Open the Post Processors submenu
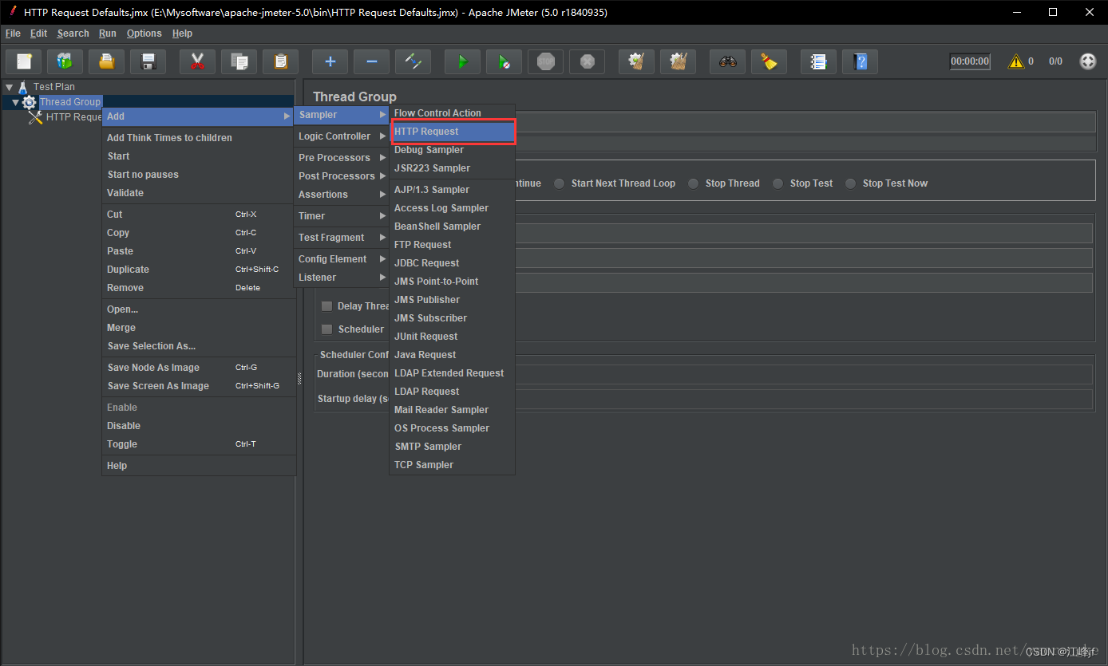The width and height of the screenshot is (1108, 666). [342, 176]
